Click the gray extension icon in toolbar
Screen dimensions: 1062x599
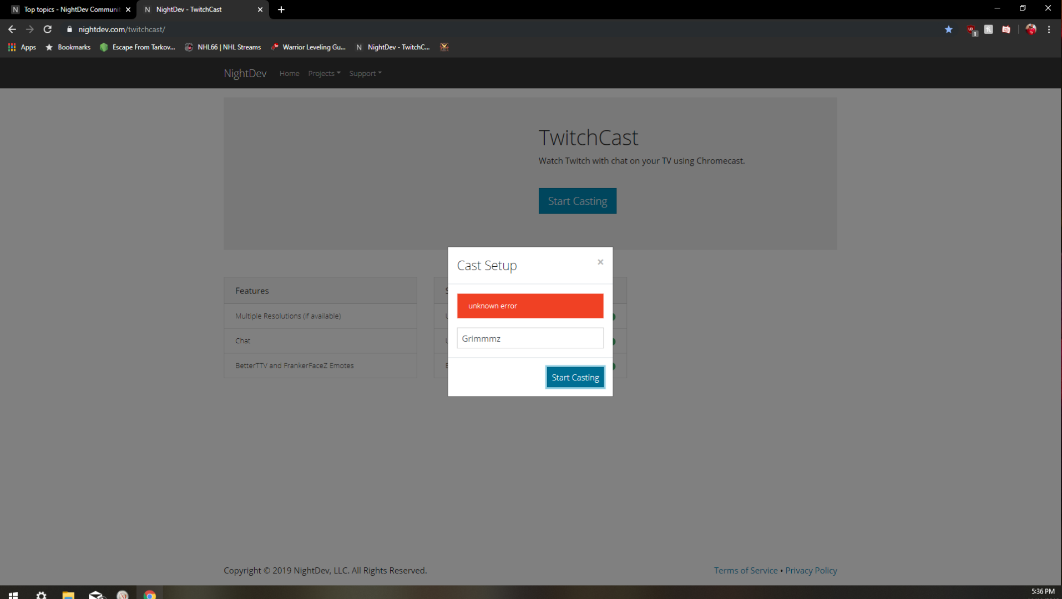click(x=988, y=29)
